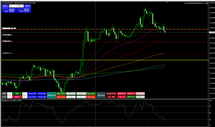This screenshot has height=127, width=215.
Task: Click the red SELL button in dashboard
Action: [17, 97]
